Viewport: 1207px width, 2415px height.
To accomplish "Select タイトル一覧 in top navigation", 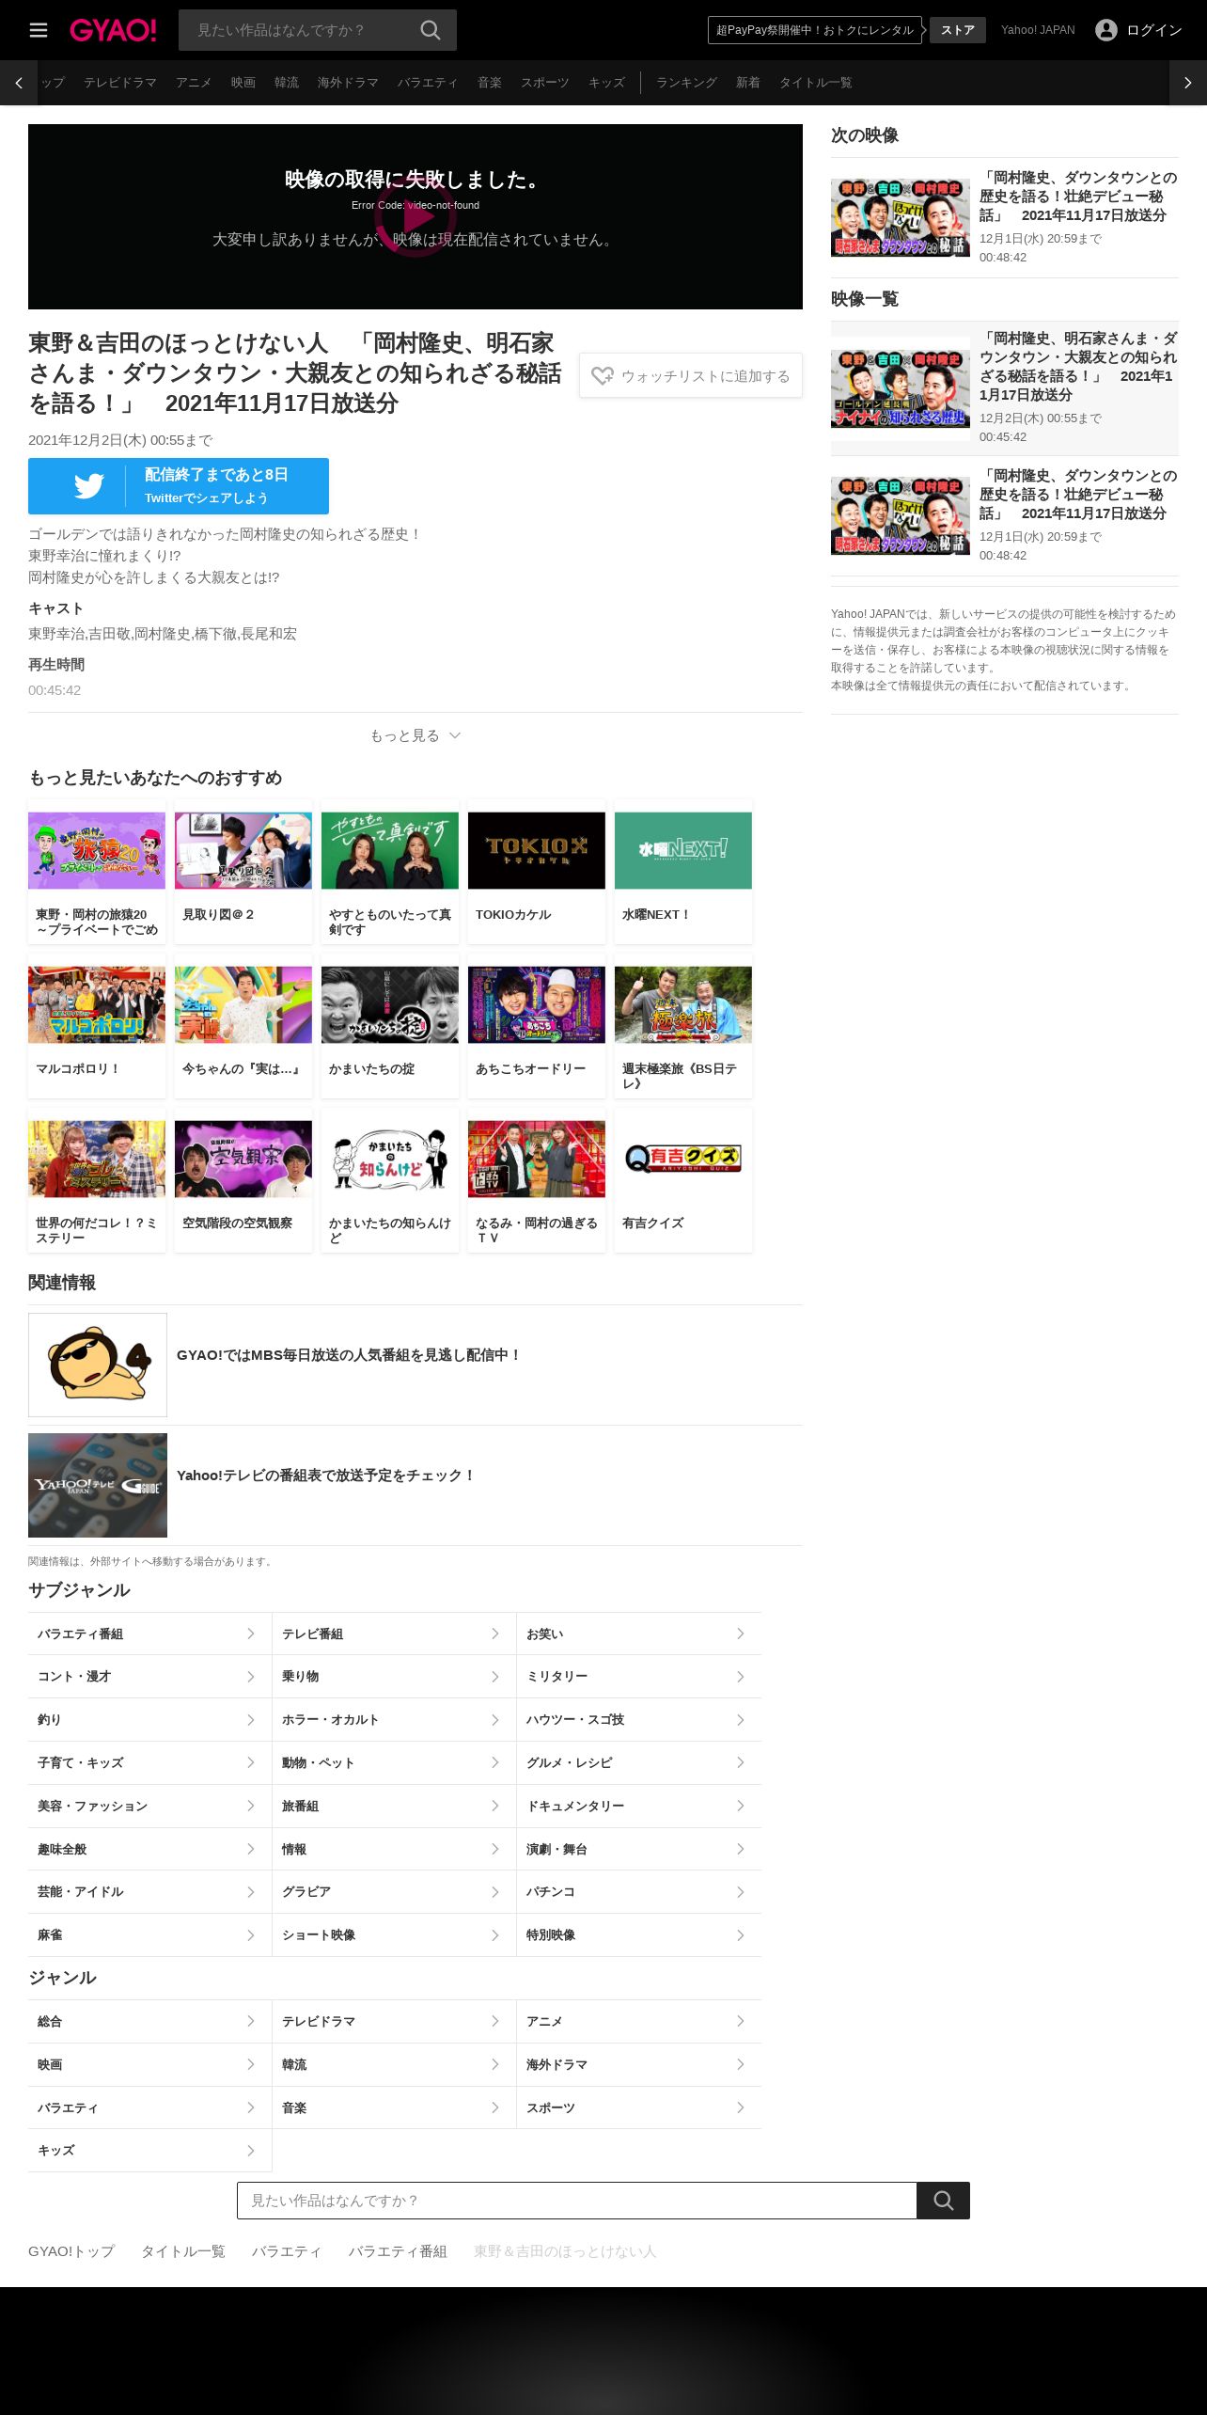I will click(816, 83).
